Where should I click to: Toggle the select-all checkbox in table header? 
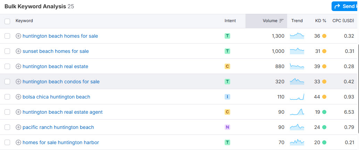[7, 21]
